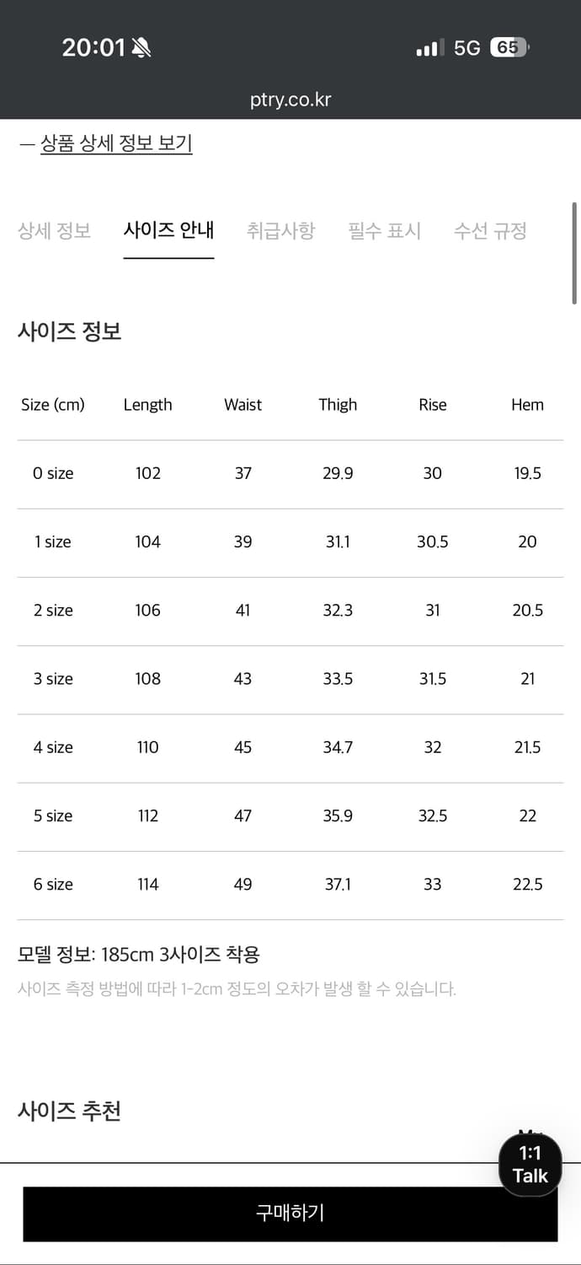Tap the cellular signal bars icon
This screenshot has width=581, height=1265.
pos(429,48)
